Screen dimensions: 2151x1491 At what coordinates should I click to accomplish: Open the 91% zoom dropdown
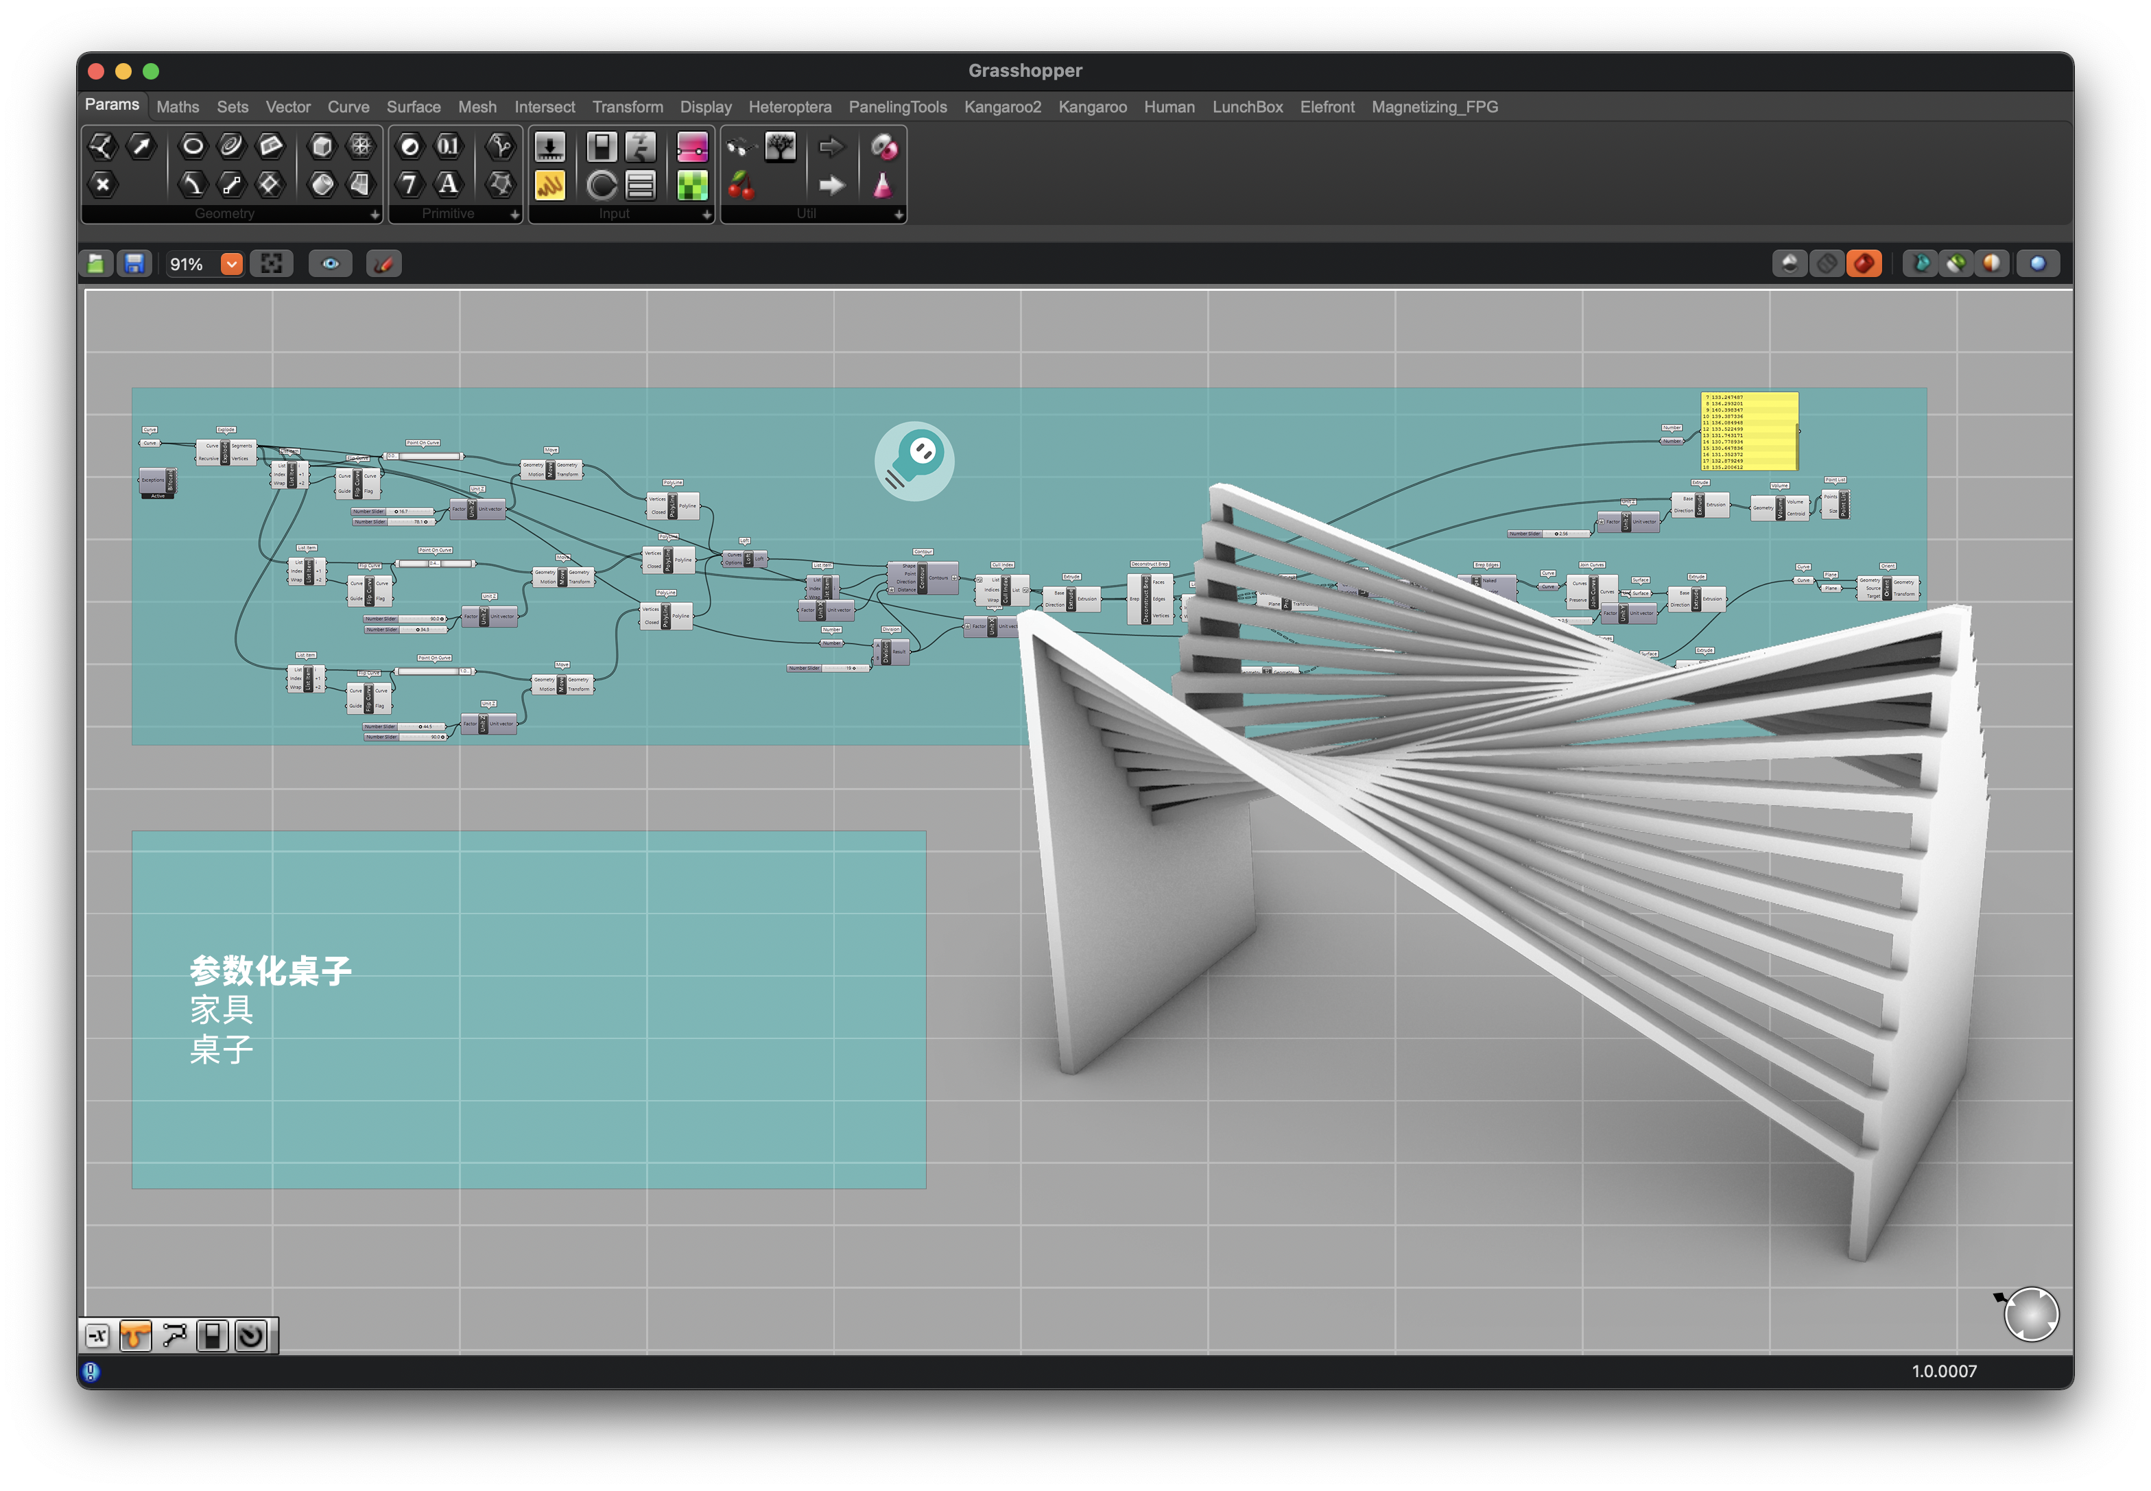coord(230,264)
